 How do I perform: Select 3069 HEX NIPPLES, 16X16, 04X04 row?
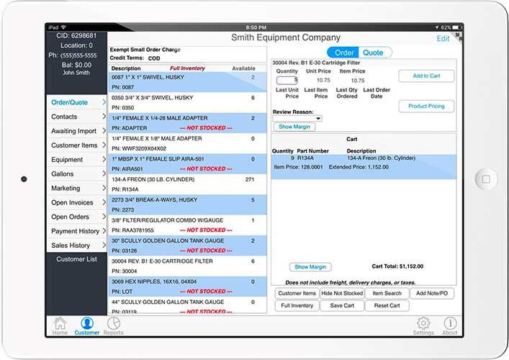(187, 287)
